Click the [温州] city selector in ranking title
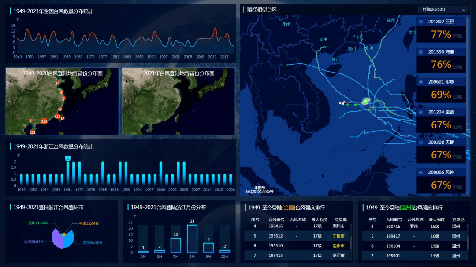476x267 pixels. 406,208
